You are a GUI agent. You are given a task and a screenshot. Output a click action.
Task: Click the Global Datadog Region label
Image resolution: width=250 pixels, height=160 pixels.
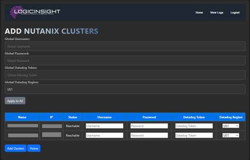click(x=22, y=82)
